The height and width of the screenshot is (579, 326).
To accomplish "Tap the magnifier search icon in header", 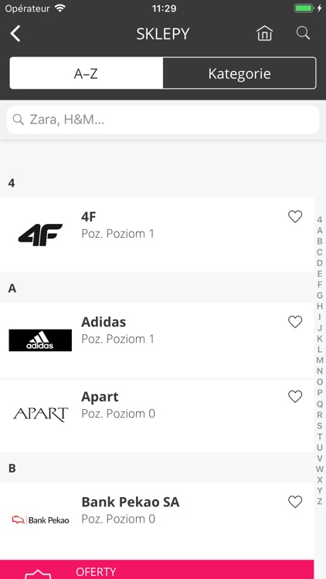I will click(303, 33).
